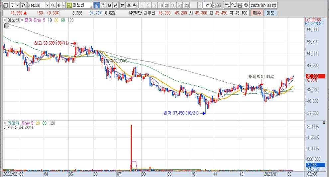Click the add candlestick indicator icon
The height and width of the screenshot is (177, 329).
pos(227,6)
